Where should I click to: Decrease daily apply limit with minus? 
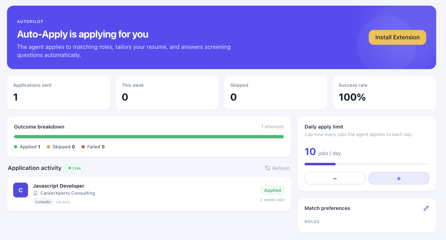point(335,178)
